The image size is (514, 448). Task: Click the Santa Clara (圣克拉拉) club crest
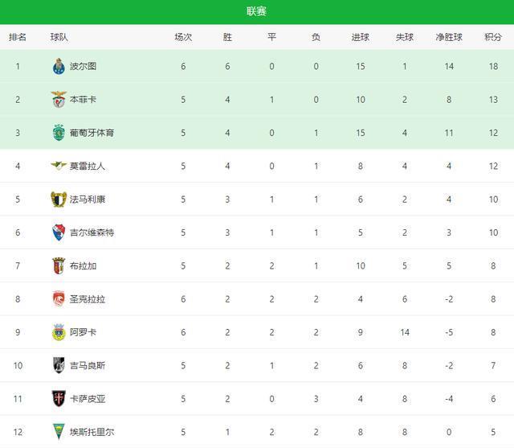(59, 299)
